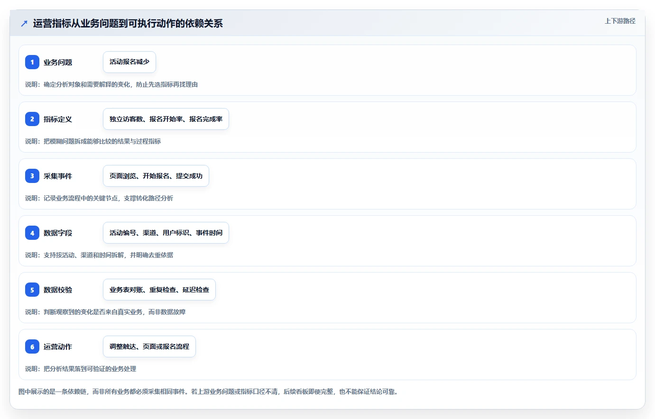Click the 数据校验 step label
This screenshot has height=419, width=655.
click(x=58, y=290)
